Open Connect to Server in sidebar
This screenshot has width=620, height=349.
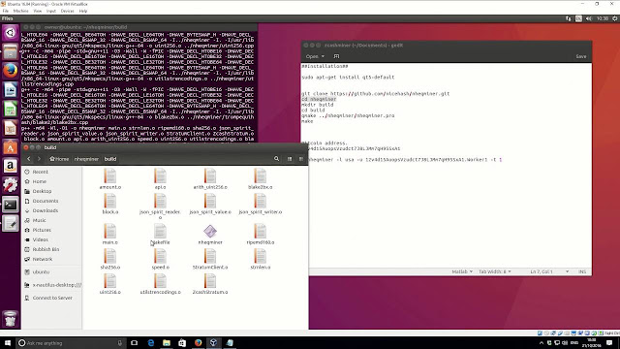(x=52, y=298)
